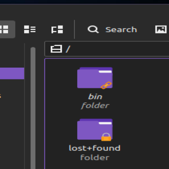Switch to Compact view mode

[x=30, y=29]
